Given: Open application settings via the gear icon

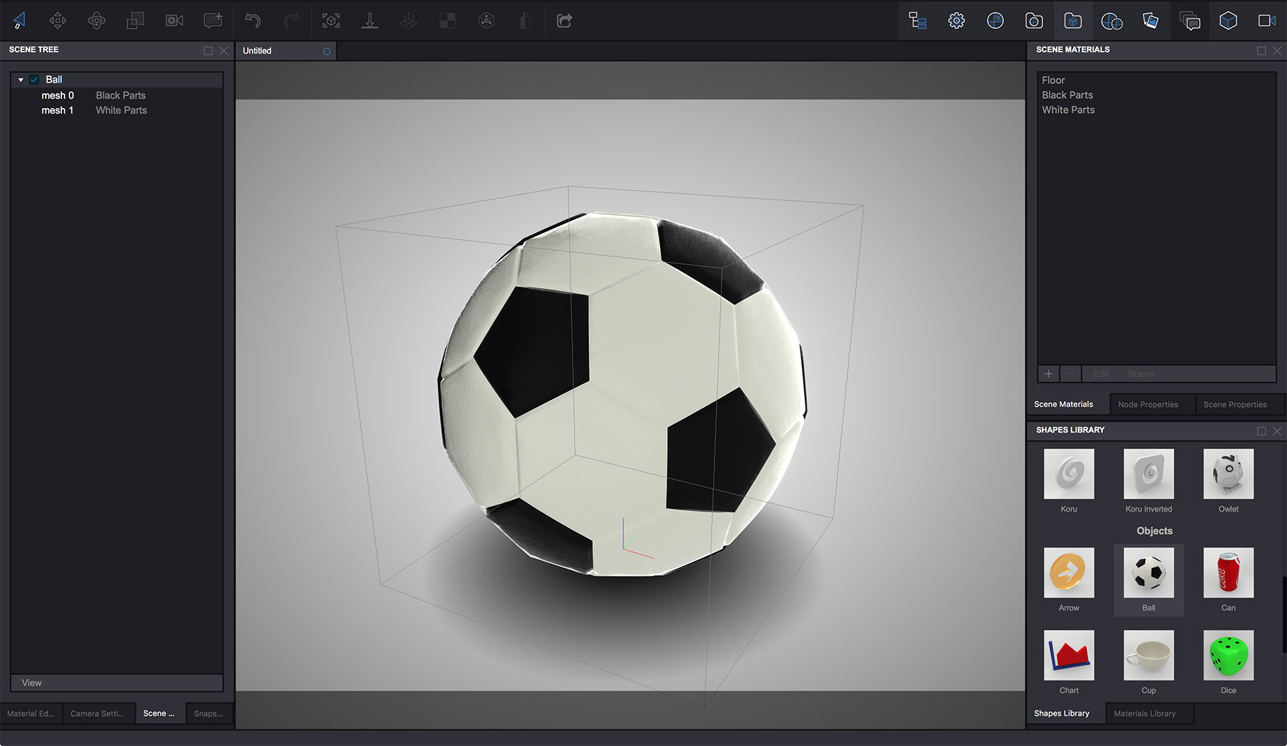Looking at the screenshot, I should 956,20.
